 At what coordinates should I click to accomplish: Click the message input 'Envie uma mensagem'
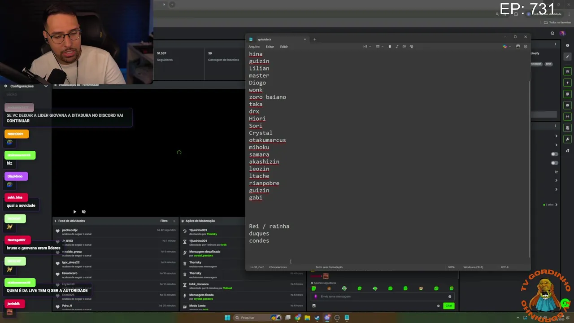click(383, 297)
